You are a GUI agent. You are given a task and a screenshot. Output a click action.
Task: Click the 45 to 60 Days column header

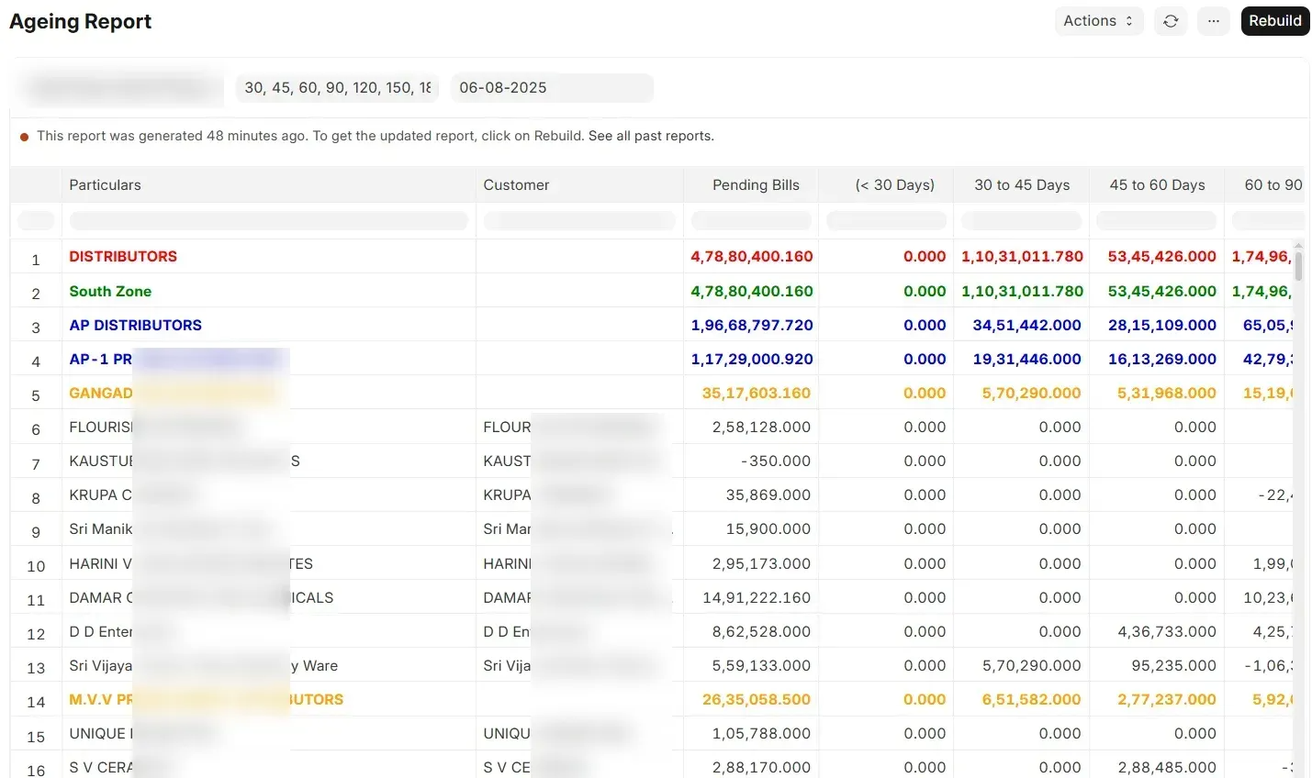[1157, 184]
